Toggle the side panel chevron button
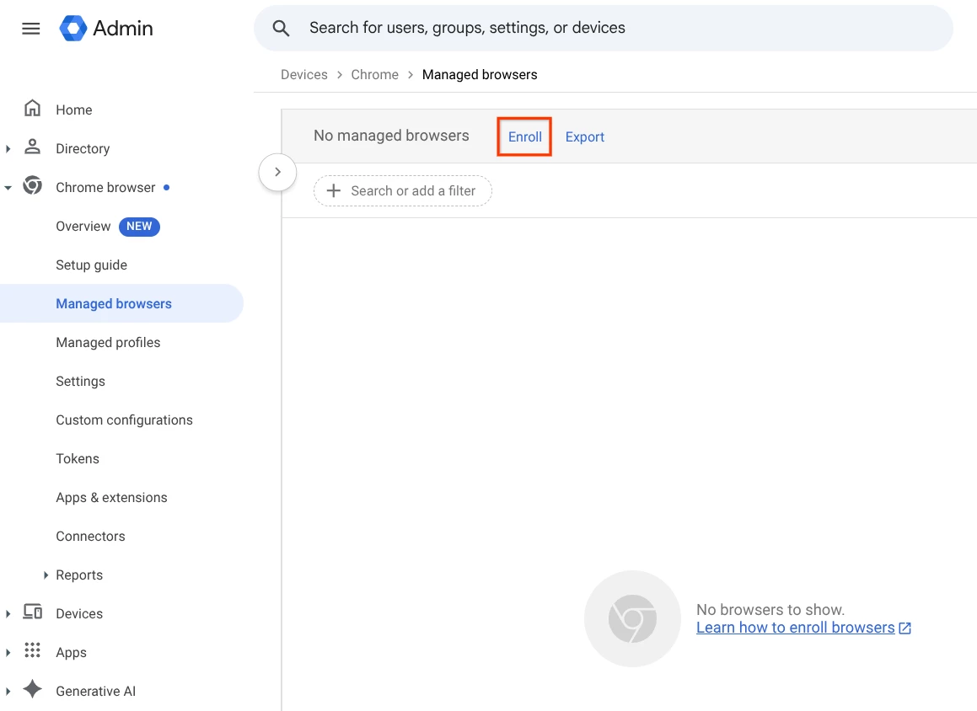The width and height of the screenshot is (977, 711). tap(278, 172)
